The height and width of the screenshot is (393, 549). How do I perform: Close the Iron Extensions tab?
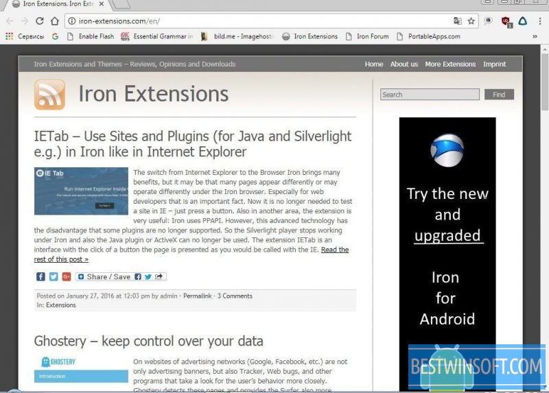[x=101, y=4]
